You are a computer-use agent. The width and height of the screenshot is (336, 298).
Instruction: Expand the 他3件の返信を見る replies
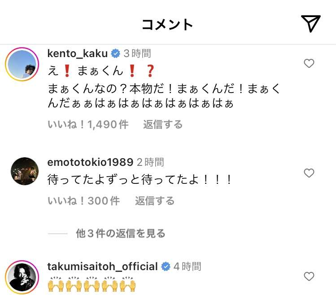tap(120, 233)
